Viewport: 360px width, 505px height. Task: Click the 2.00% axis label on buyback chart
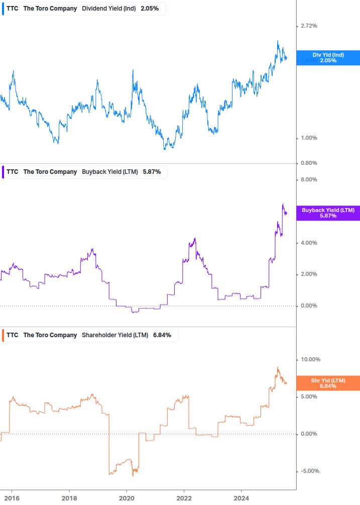[309, 274]
